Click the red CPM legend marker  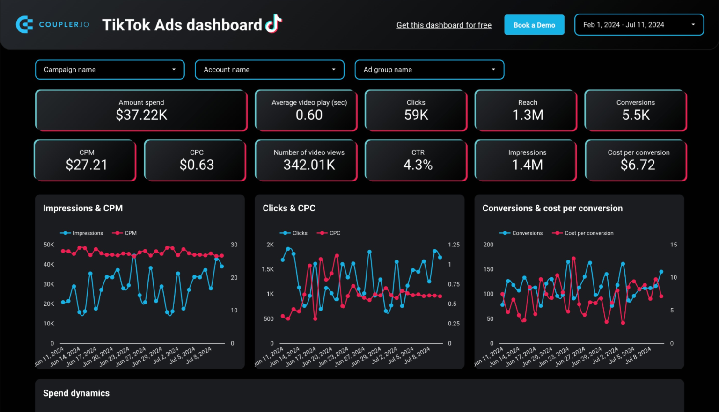[x=117, y=233]
